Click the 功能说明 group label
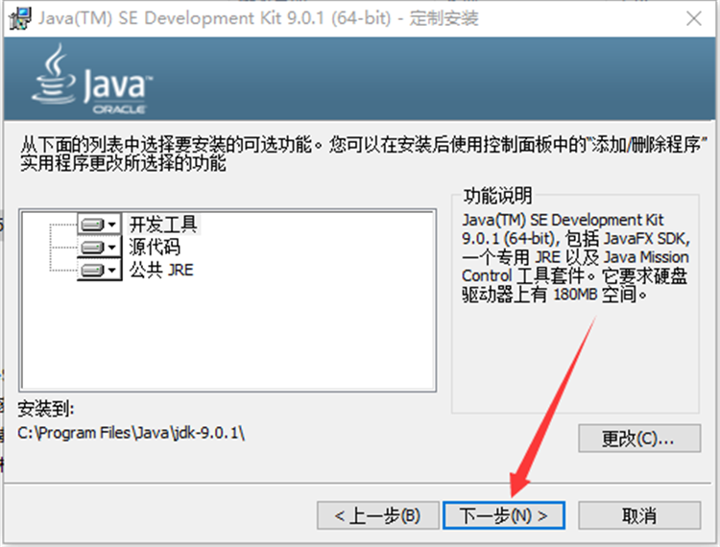720x547 pixels. pyautogui.click(x=497, y=196)
